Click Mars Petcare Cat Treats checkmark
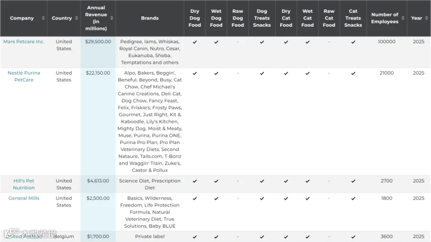431x242 pixels. 353,42
